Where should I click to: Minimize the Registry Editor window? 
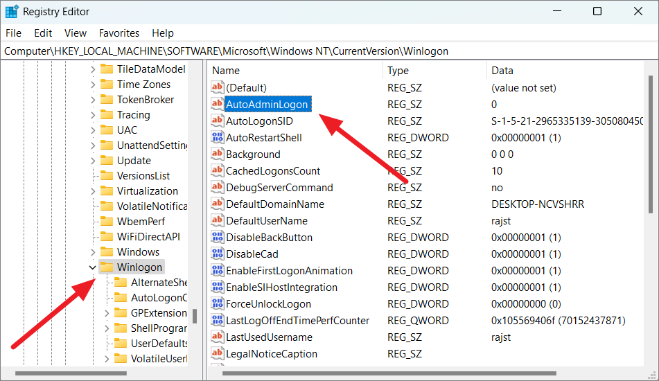557,11
